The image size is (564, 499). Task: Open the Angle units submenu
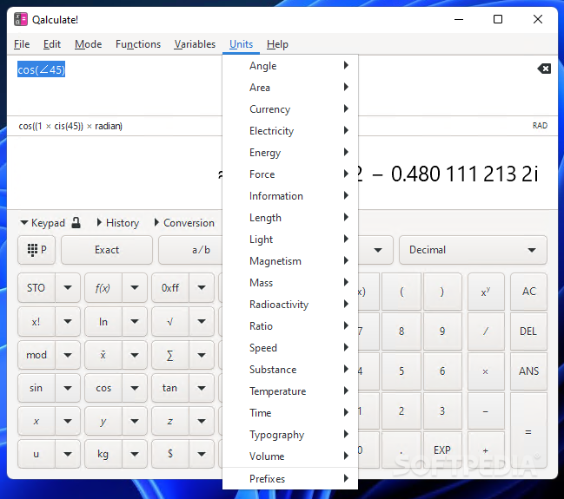coord(290,66)
